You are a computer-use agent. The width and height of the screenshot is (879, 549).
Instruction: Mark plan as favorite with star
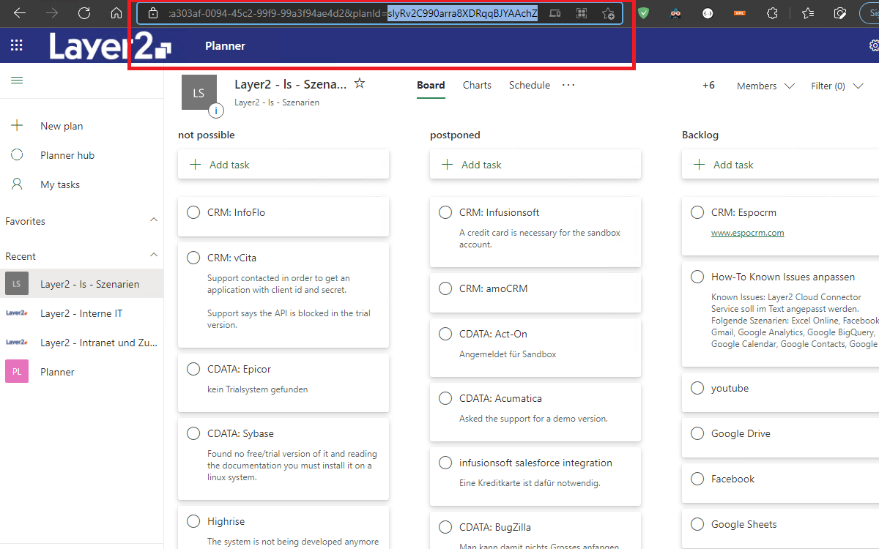360,84
